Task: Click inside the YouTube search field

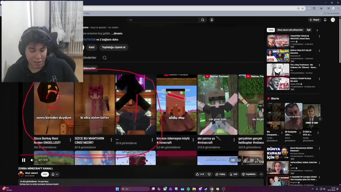Action: 163,20
